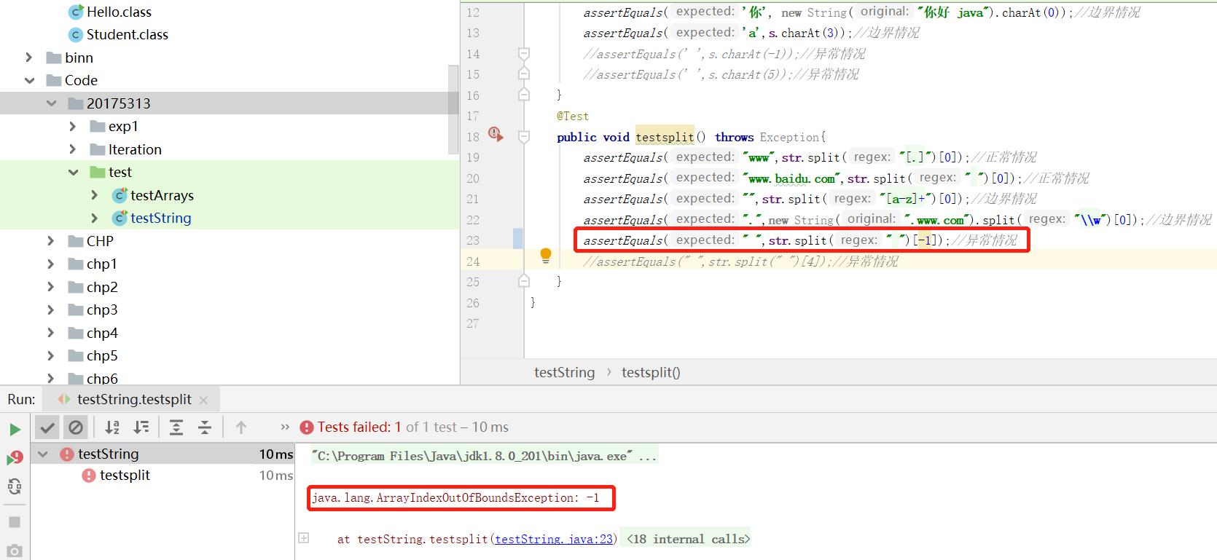Screen dimensions: 1217x560
Task: Click the camera dump threads icon
Action: pos(15,550)
